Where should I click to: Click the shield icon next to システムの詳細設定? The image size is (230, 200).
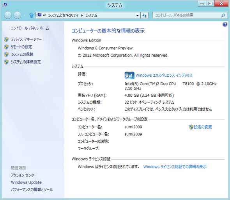click(6, 62)
